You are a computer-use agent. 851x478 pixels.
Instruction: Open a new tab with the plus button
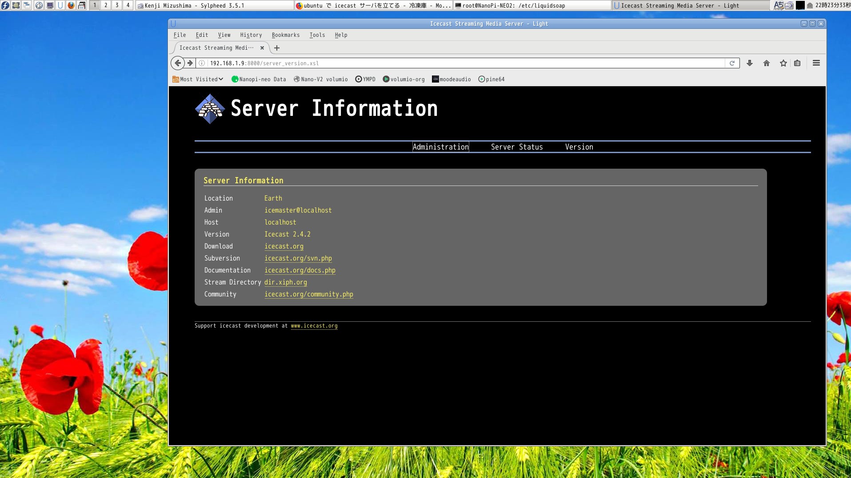pos(277,48)
